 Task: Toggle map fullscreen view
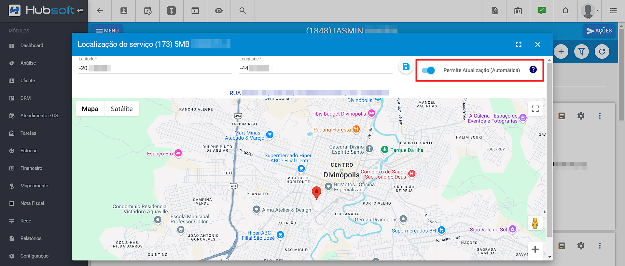535,109
